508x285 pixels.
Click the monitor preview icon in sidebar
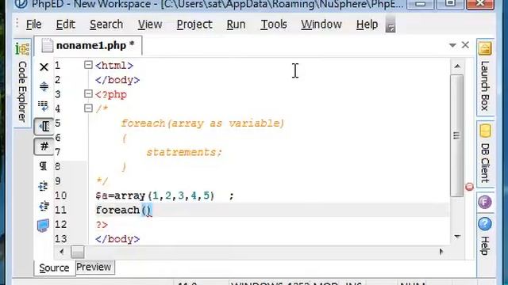(x=43, y=225)
